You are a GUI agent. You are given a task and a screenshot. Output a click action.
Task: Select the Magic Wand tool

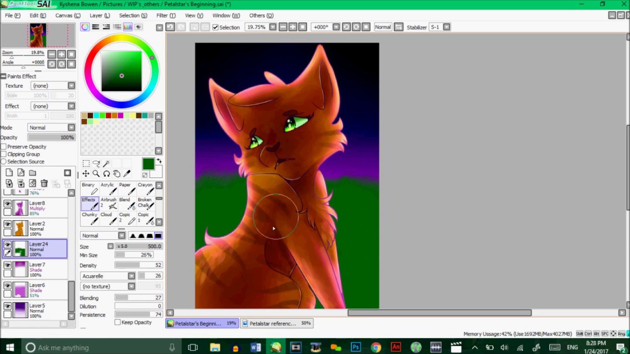[x=106, y=164]
